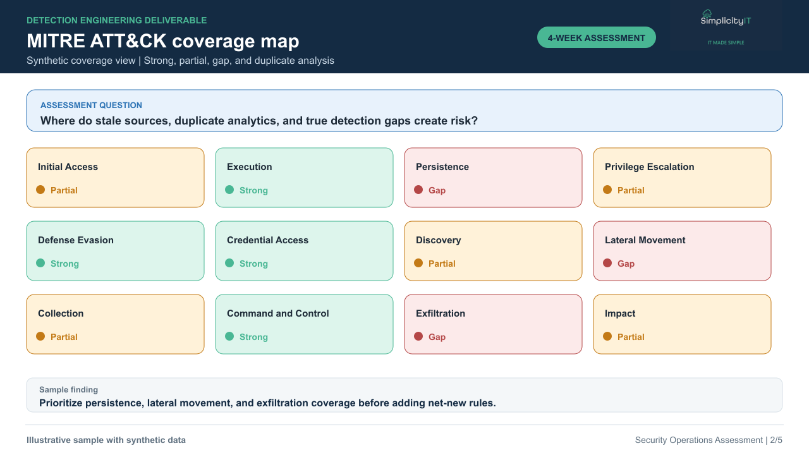Select the Persistence coverage card
The height and width of the screenshot is (455, 809).
493,178
